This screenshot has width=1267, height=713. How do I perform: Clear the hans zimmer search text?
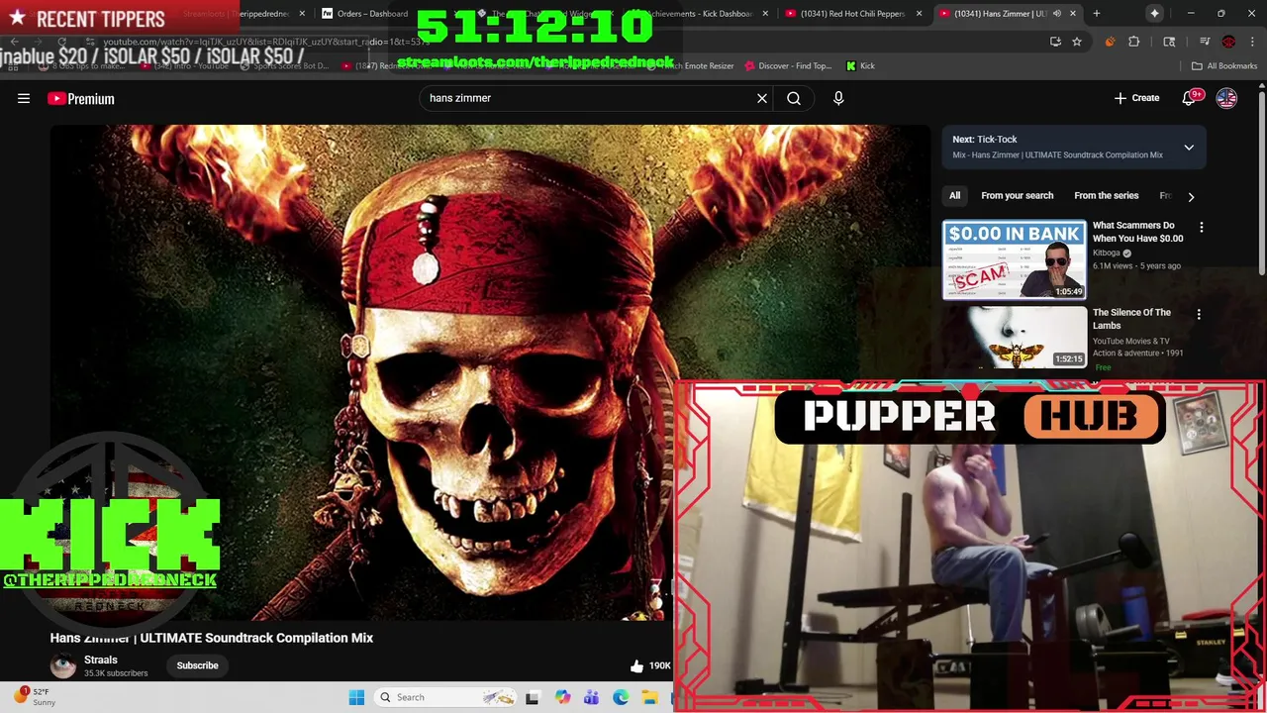(x=762, y=98)
